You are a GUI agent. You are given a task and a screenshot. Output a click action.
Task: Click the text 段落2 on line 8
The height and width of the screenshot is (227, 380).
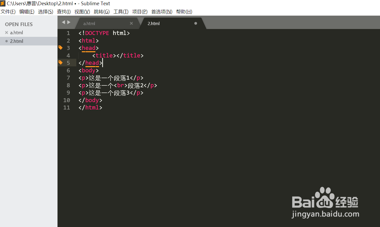click(135, 85)
